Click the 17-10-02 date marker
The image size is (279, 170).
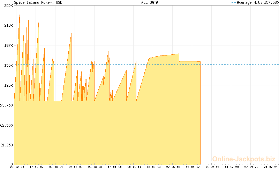click(x=37, y=167)
